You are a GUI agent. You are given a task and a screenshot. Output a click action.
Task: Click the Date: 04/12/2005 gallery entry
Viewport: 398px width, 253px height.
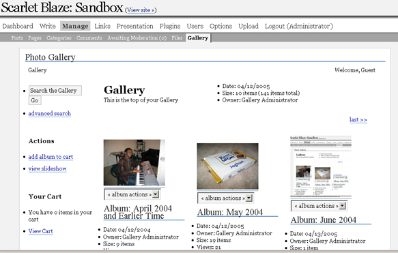coord(246,86)
